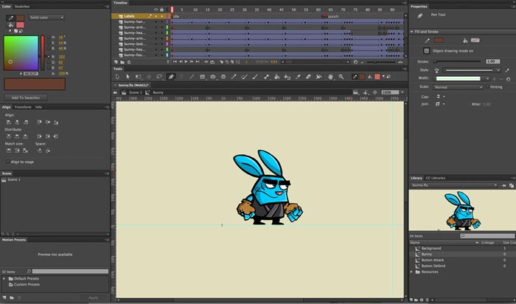Select the Zoom magnifier tool
Screen dimensions: 516x304
pos(341,77)
